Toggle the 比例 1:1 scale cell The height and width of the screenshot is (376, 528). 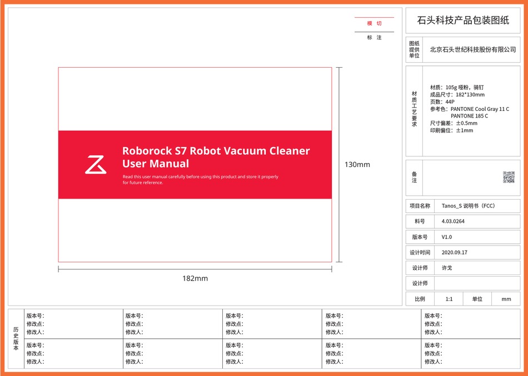pos(448,298)
